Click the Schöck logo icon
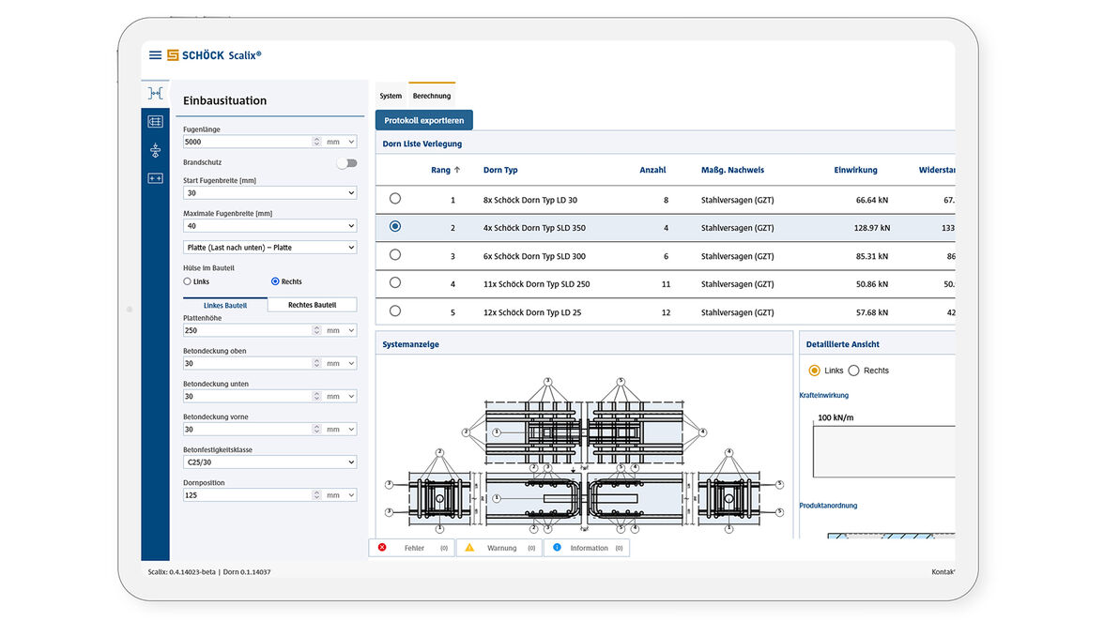Viewport: 1104px width, 621px height. (173, 55)
